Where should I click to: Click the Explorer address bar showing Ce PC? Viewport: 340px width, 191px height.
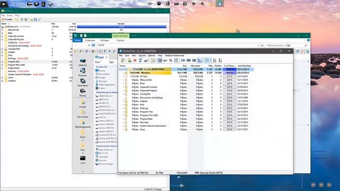[176, 45]
